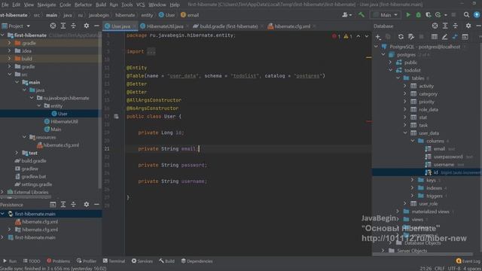482x271 pixels.
Task: Open the Refactor menu
Action: (83, 5)
